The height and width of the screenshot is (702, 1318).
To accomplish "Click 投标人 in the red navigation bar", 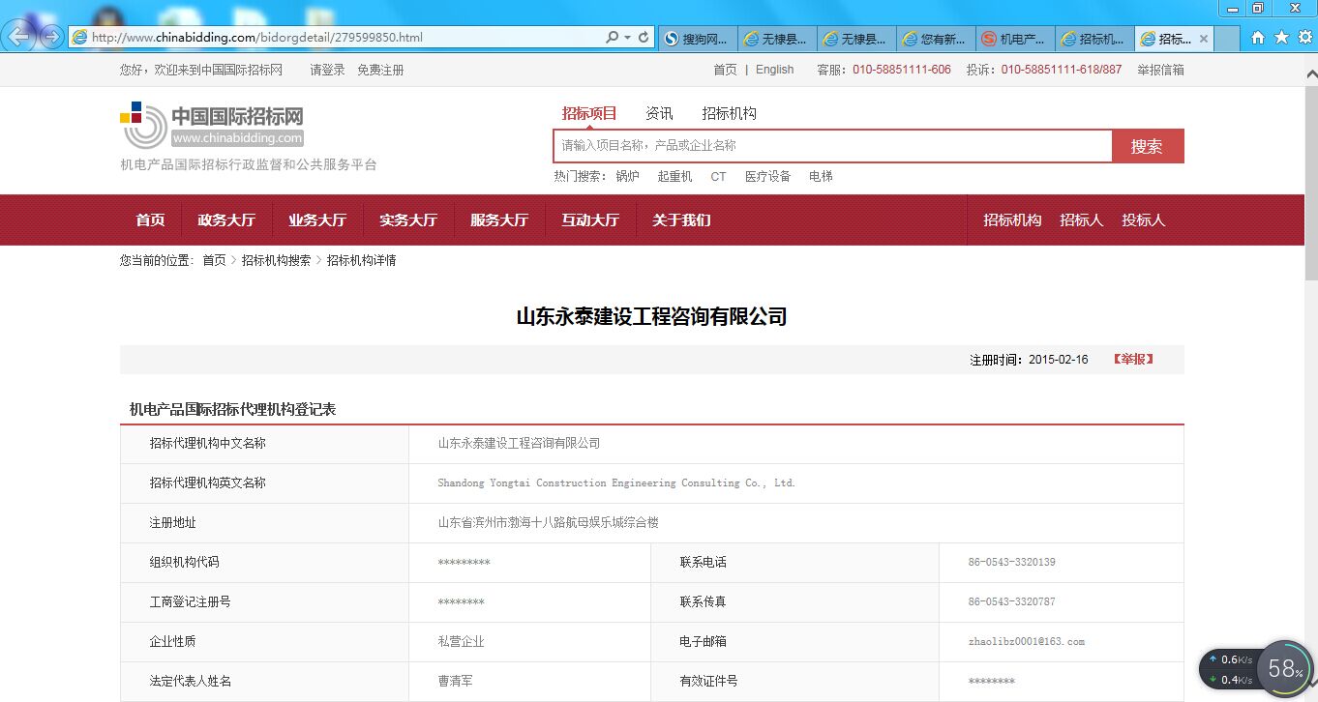I will 1143,219.
